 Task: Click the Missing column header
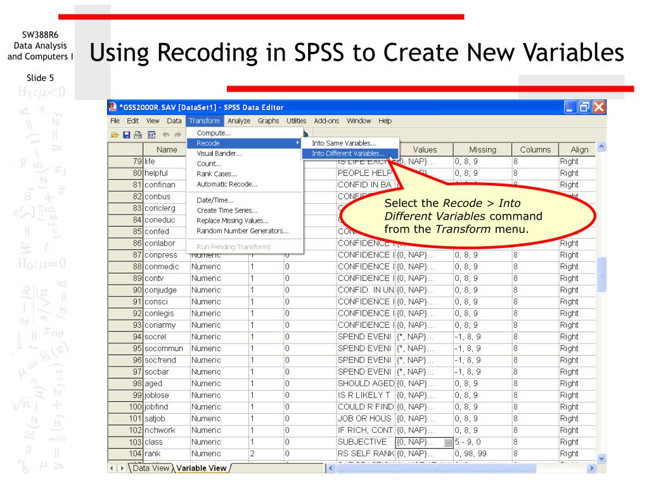482,150
